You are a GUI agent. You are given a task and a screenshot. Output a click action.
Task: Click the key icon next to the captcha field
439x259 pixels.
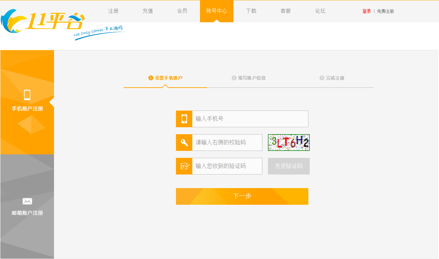184,142
